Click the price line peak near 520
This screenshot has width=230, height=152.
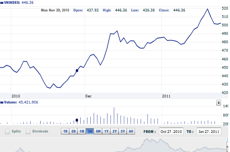(x=207, y=9)
